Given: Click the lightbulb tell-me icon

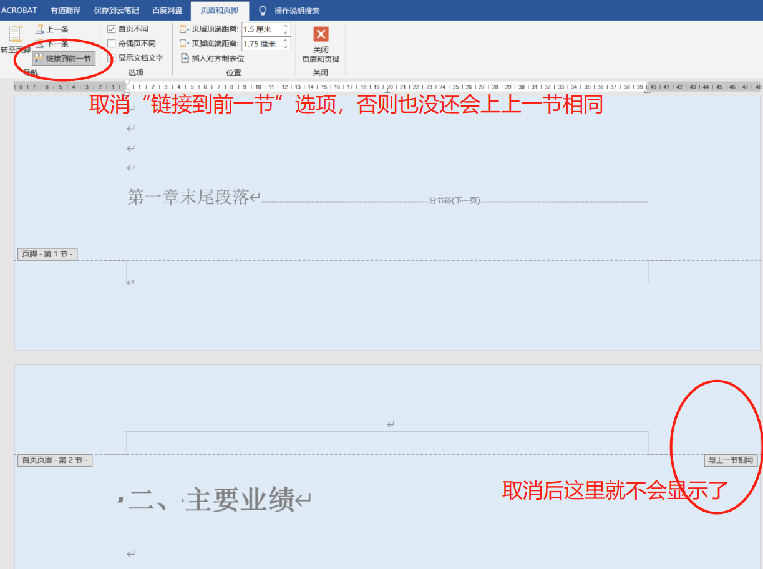Looking at the screenshot, I should 263,11.
